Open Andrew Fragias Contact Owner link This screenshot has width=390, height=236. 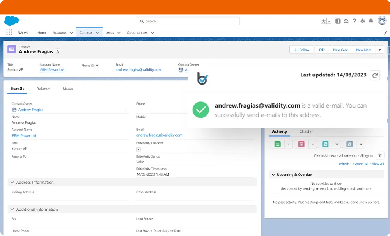(x=30, y=110)
